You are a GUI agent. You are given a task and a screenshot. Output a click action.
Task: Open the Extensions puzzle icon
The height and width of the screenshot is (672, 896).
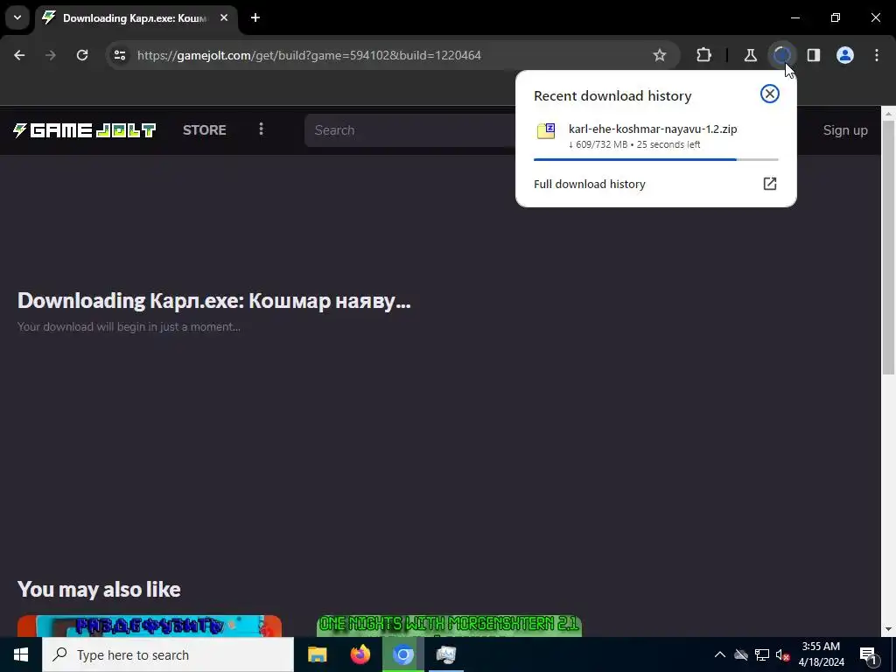click(704, 55)
